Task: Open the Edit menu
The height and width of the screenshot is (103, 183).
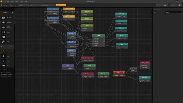Action: pos(8,1)
